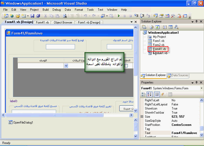Switch to the Object Browser tab
The image size is (204, 146).
[x=63, y=22]
